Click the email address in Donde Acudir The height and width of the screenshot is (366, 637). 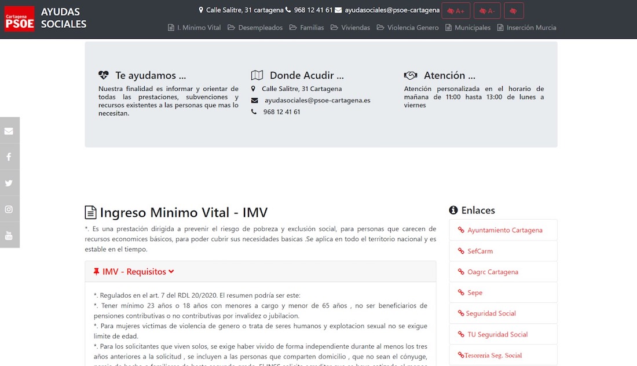tap(317, 100)
